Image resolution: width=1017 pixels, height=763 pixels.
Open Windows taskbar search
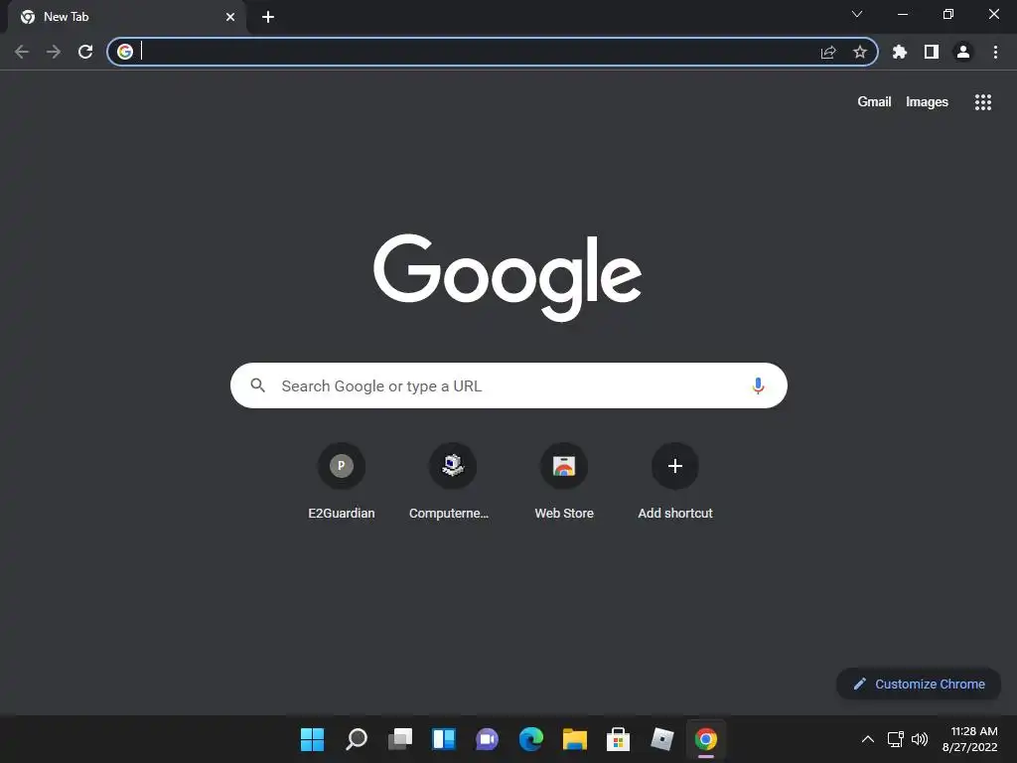pyautogui.click(x=357, y=739)
